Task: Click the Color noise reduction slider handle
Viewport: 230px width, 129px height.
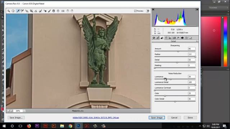Action: click(x=165, y=96)
